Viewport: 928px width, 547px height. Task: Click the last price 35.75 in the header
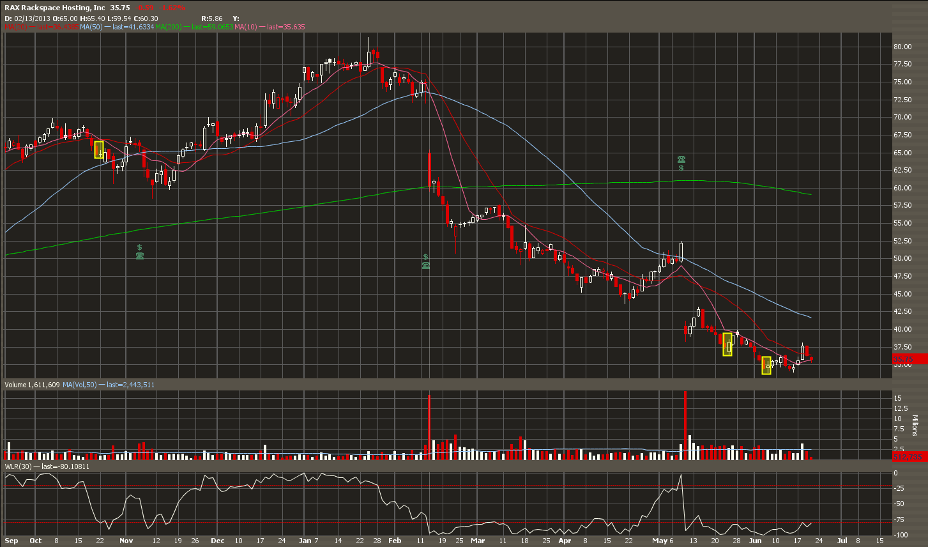tap(120, 8)
